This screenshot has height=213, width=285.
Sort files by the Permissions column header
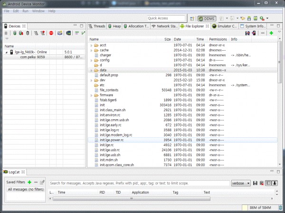[218, 39]
